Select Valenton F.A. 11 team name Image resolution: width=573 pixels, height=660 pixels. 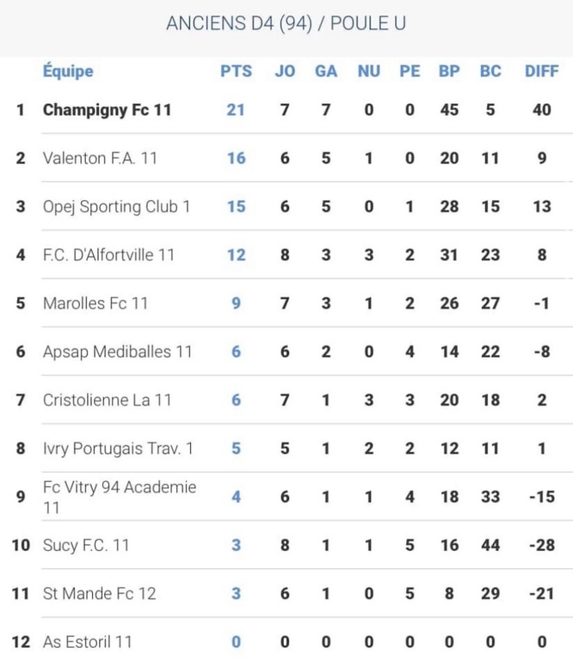(x=100, y=158)
